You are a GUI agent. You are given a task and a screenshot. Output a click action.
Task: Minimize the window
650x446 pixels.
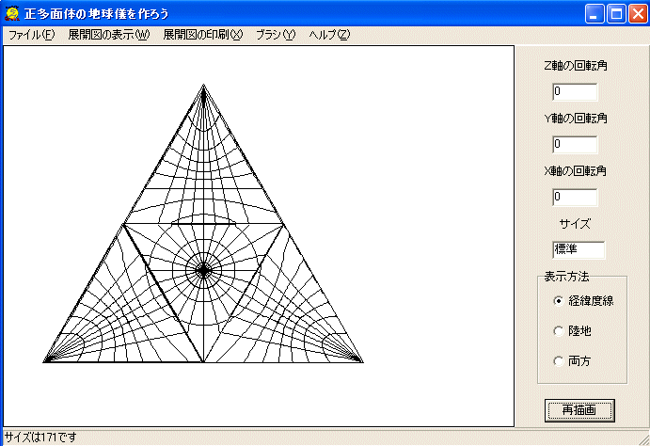click(595, 14)
